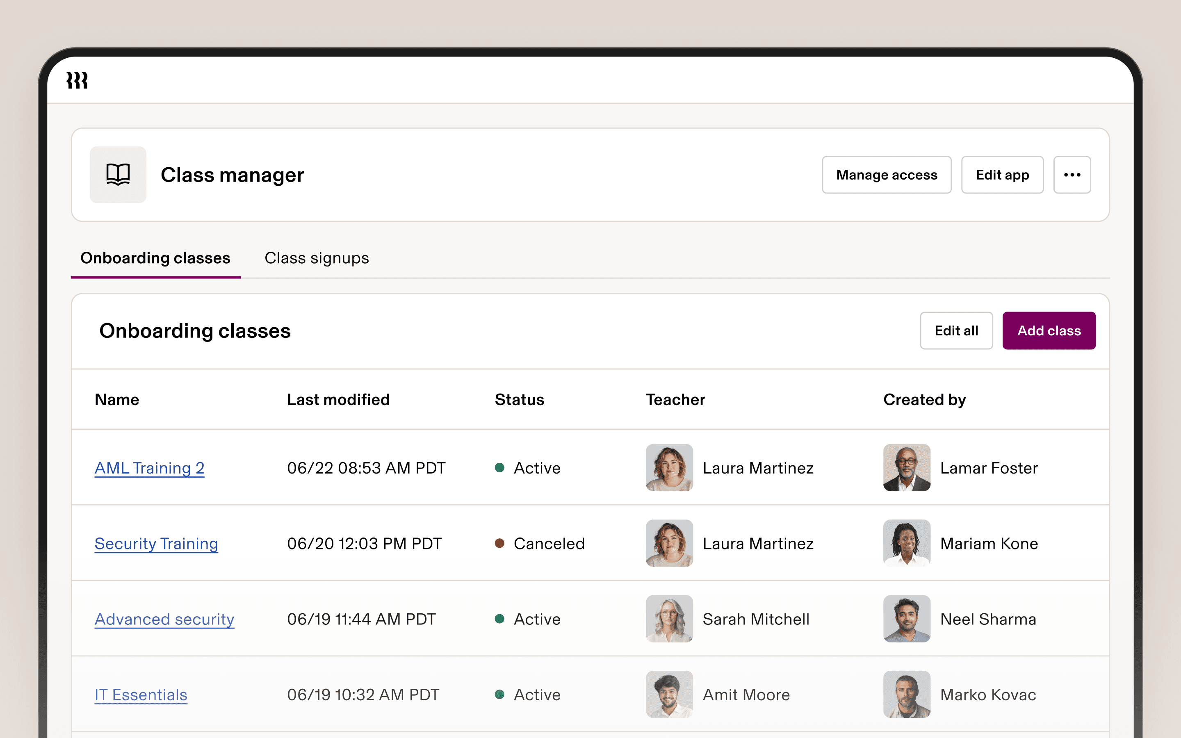Screen dimensions: 1181x738
Task: Click teacher name Sarah Mitchell
Action: pyautogui.click(x=757, y=619)
